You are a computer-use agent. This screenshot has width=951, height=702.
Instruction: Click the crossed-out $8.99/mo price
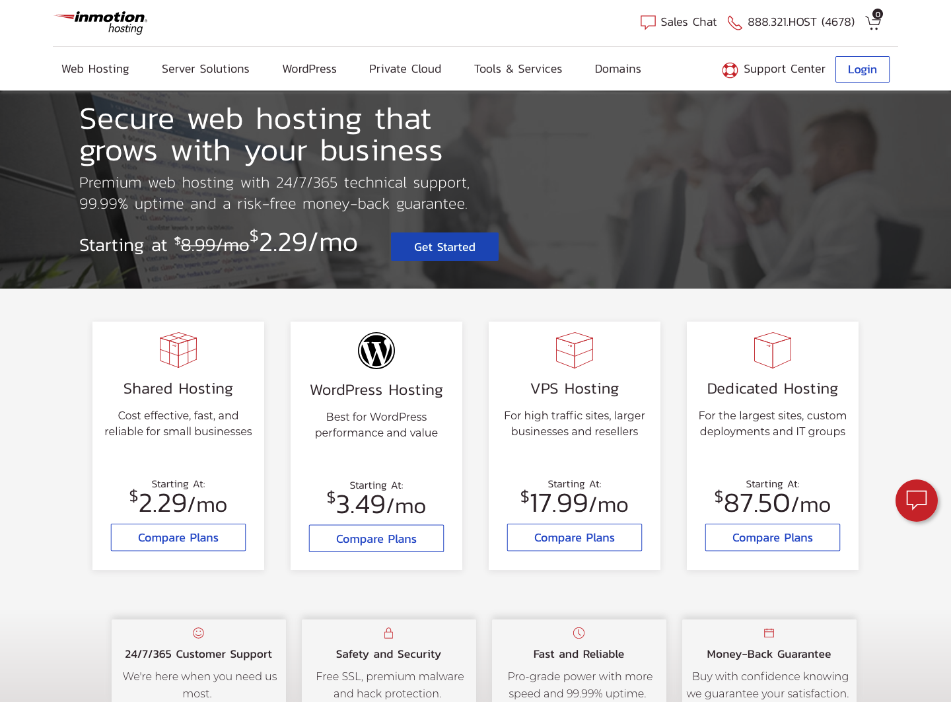coord(212,244)
